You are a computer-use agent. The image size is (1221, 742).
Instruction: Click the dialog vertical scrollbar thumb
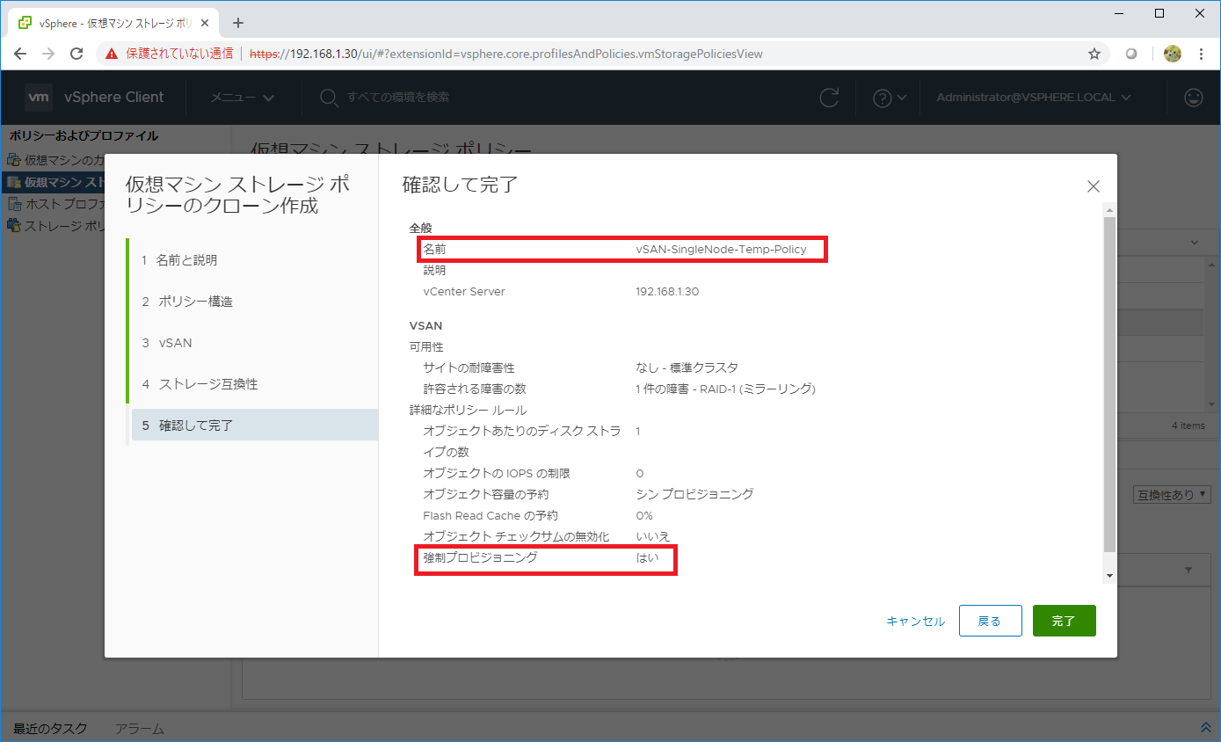point(1109,384)
